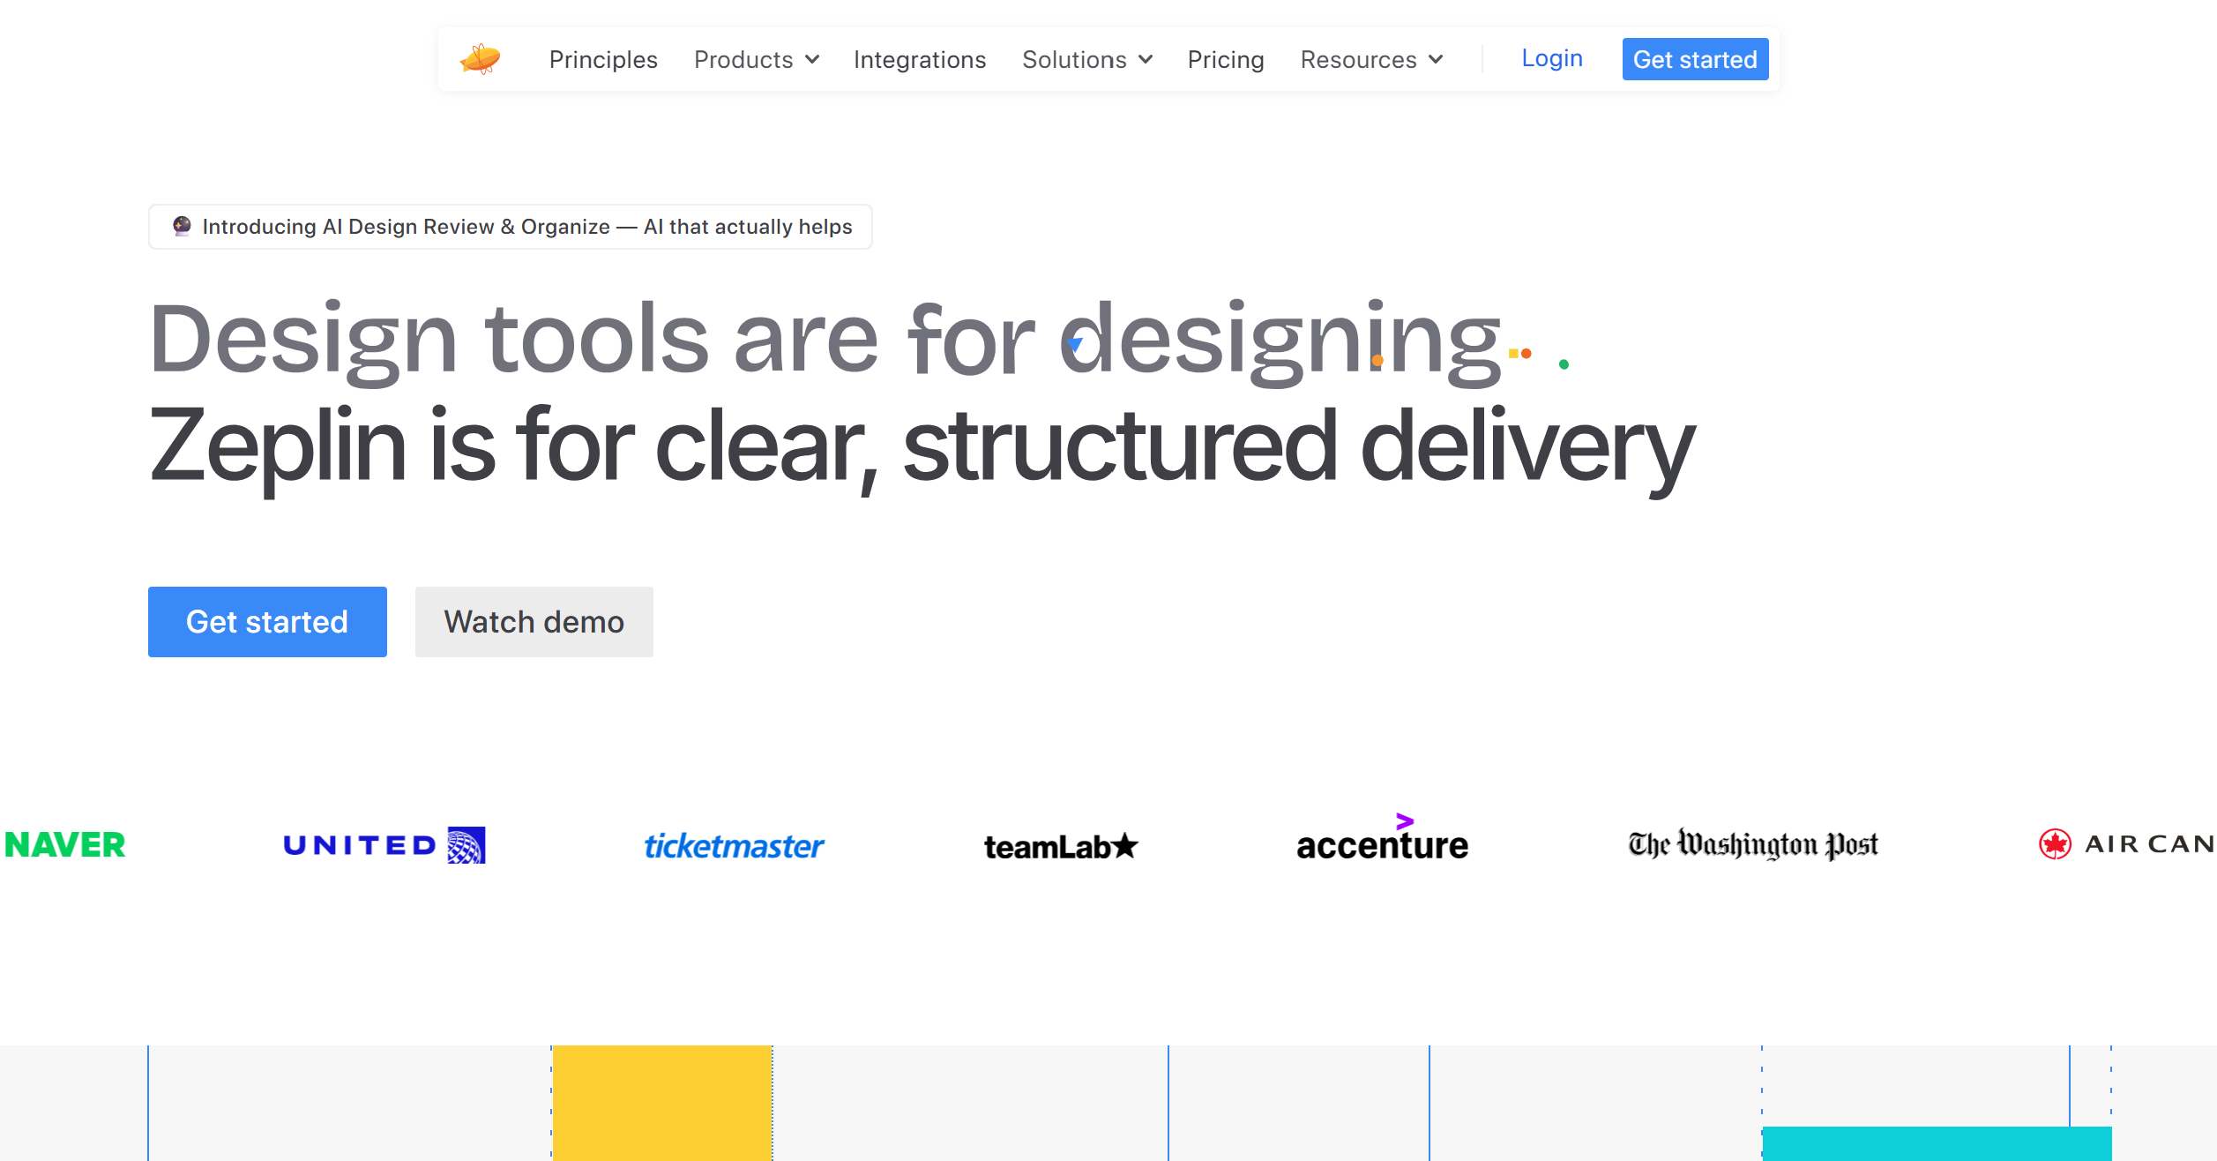Image resolution: width=2217 pixels, height=1161 pixels.
Task: Click the teamLab star logo
Action: tap(1061, 846)
